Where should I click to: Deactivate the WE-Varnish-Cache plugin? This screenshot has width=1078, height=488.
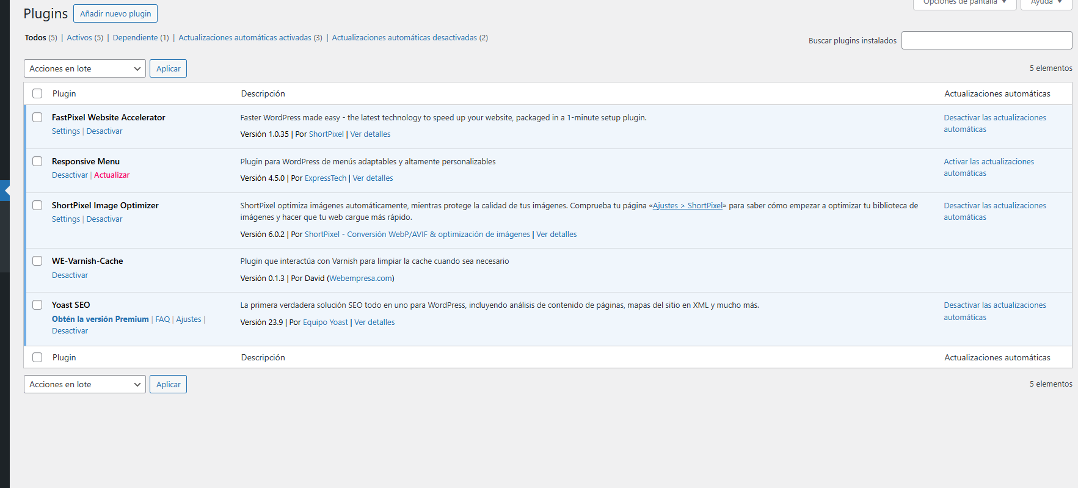coord(70,275)
